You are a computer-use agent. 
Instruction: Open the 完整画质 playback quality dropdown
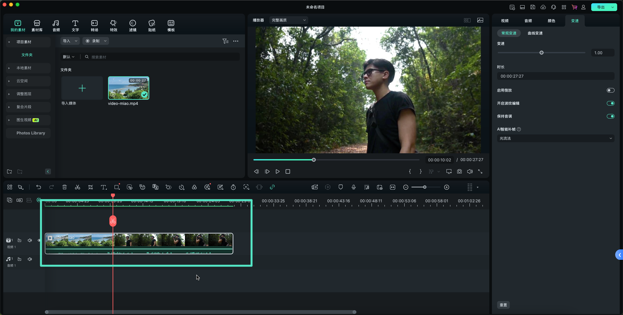tap(288, 20)
